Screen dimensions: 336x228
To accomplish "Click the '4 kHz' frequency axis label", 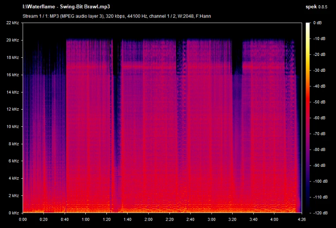I will (x=14, y=178).
